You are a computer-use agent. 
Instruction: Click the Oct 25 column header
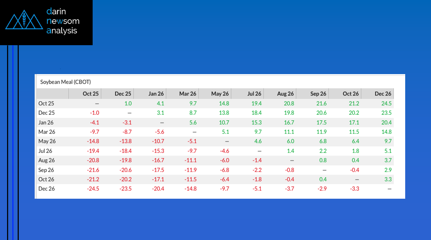coord(91,94)
